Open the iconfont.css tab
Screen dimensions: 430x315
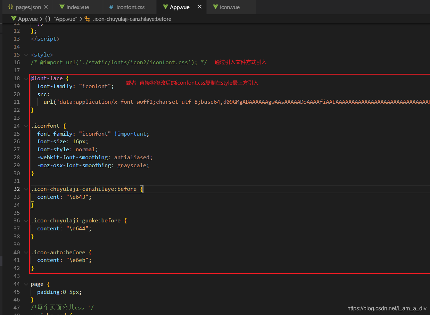coord(131,7)
